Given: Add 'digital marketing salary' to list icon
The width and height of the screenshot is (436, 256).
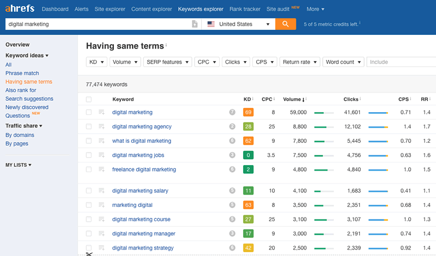Looking at the screenshot, I should coord(101,191).
